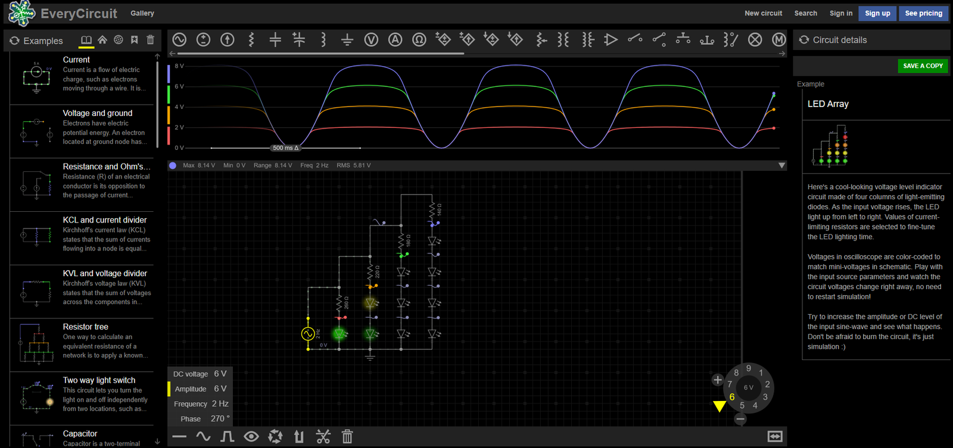Open the Resistor tree example
The height and width of the screenshot is (448, 953).
[x=82, y=345]
